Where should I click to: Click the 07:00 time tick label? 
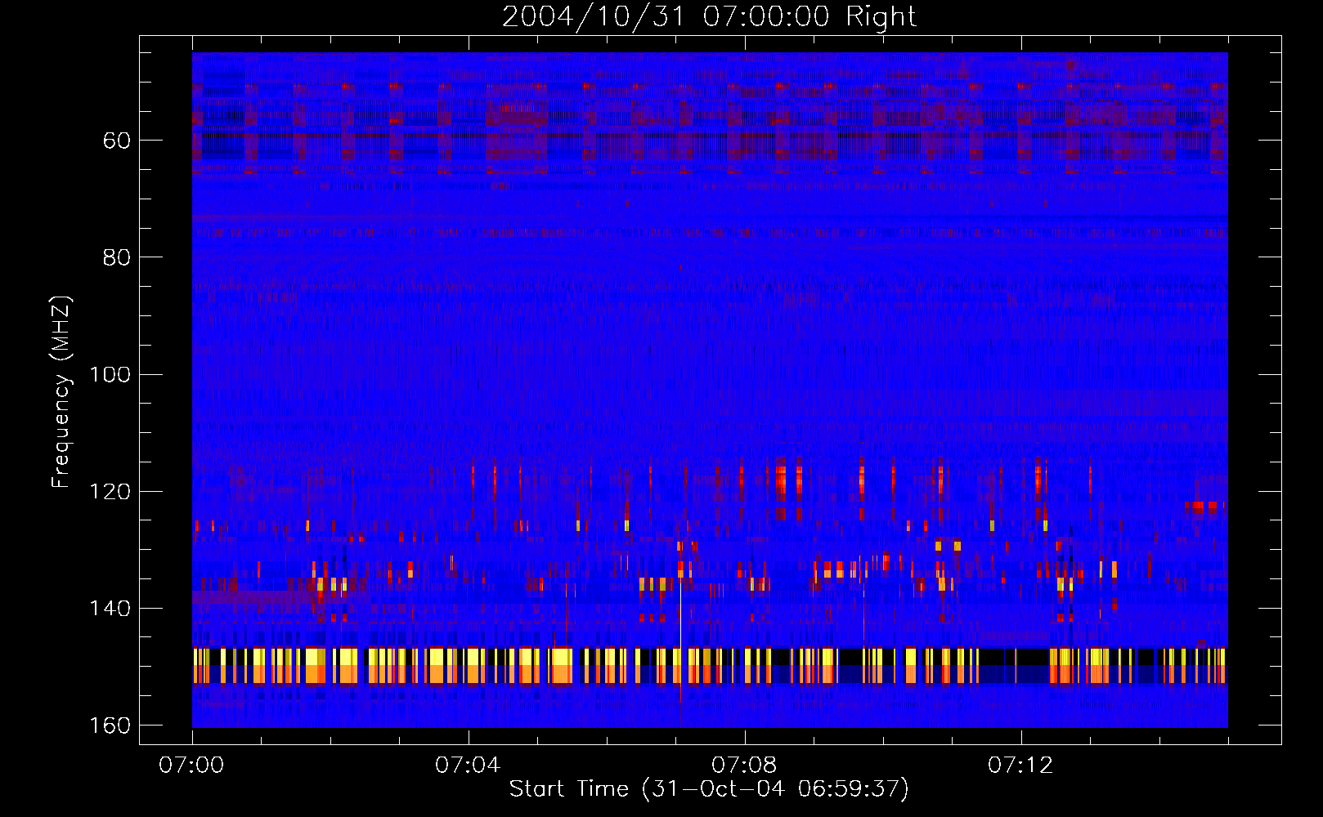tap(191, 766)
